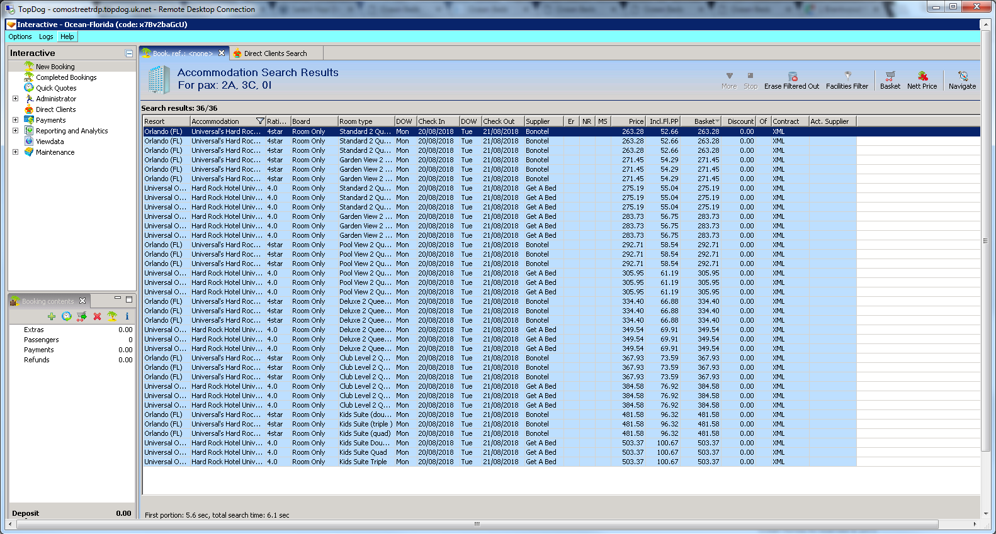Click the Maintenance icon in the sidebar
996x534 pixels.
29,152
